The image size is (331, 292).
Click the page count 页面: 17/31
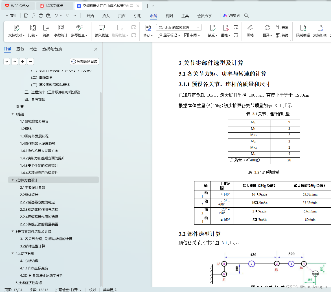pyautogui.click(x=13, y=290)
